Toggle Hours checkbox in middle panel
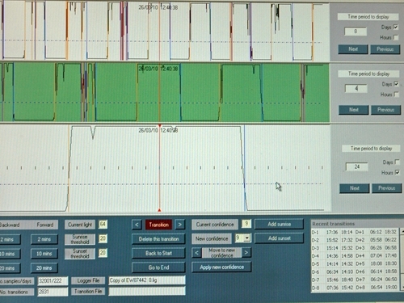The height and width of the screenshot is (303, 404). tap(396, 95)
